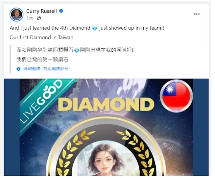Click the diamond emoji in Chinese translation

pyautogui.click(x=77, y=50)
